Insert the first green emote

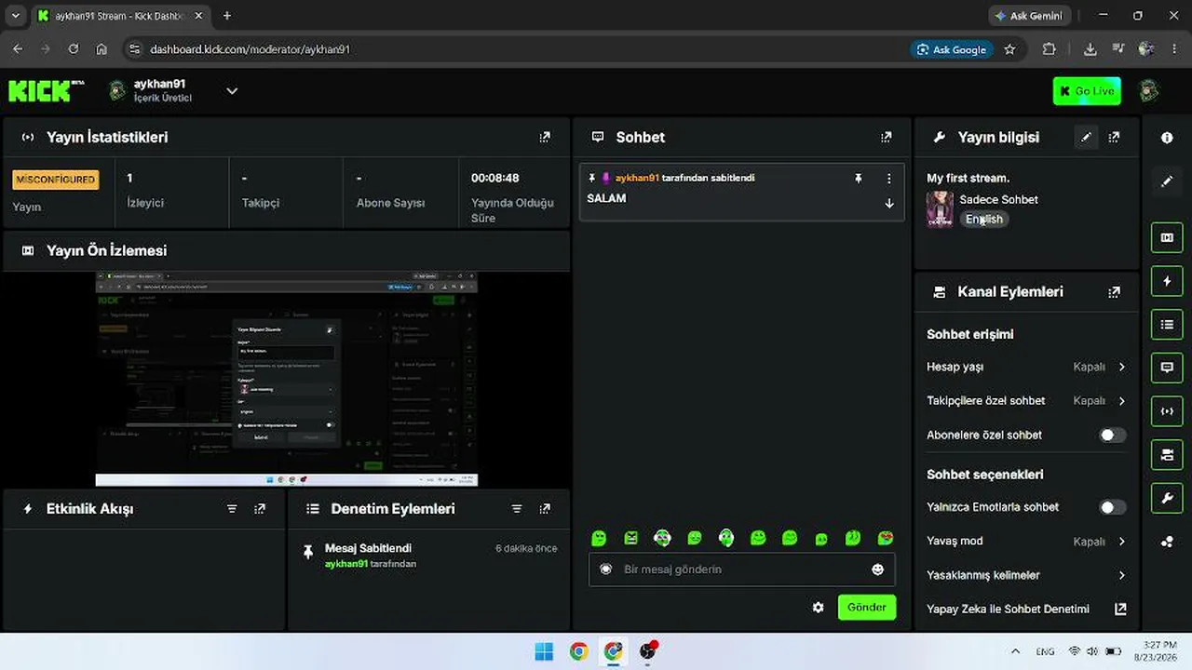(x=599, y=538)
